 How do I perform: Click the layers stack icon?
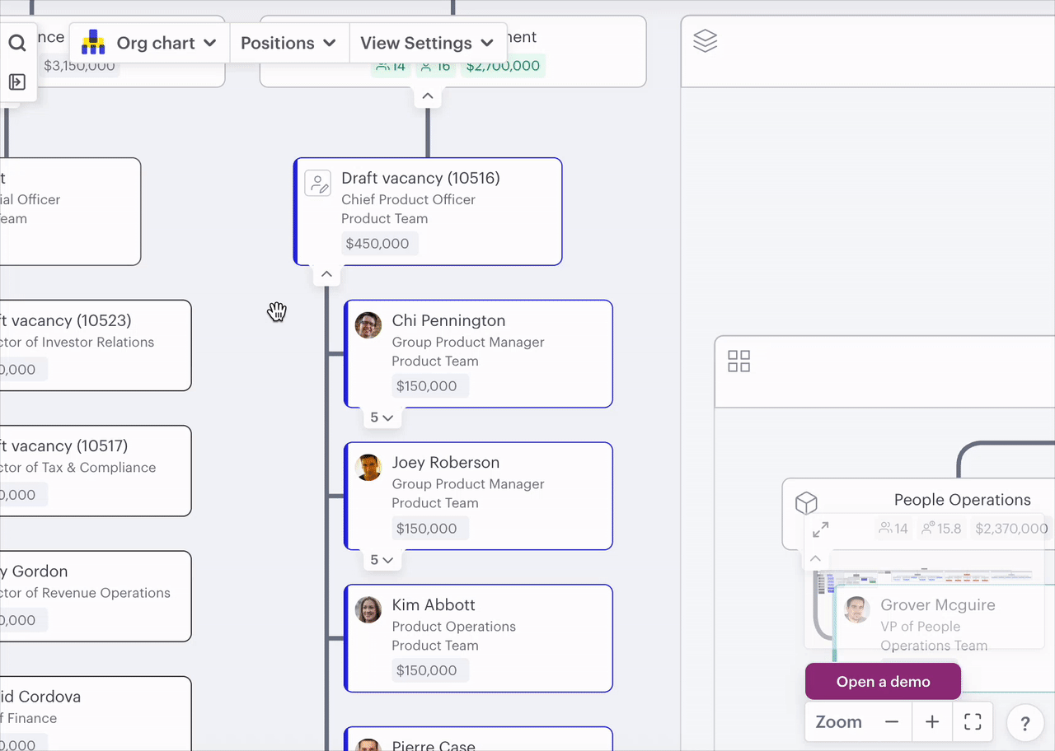706,40
